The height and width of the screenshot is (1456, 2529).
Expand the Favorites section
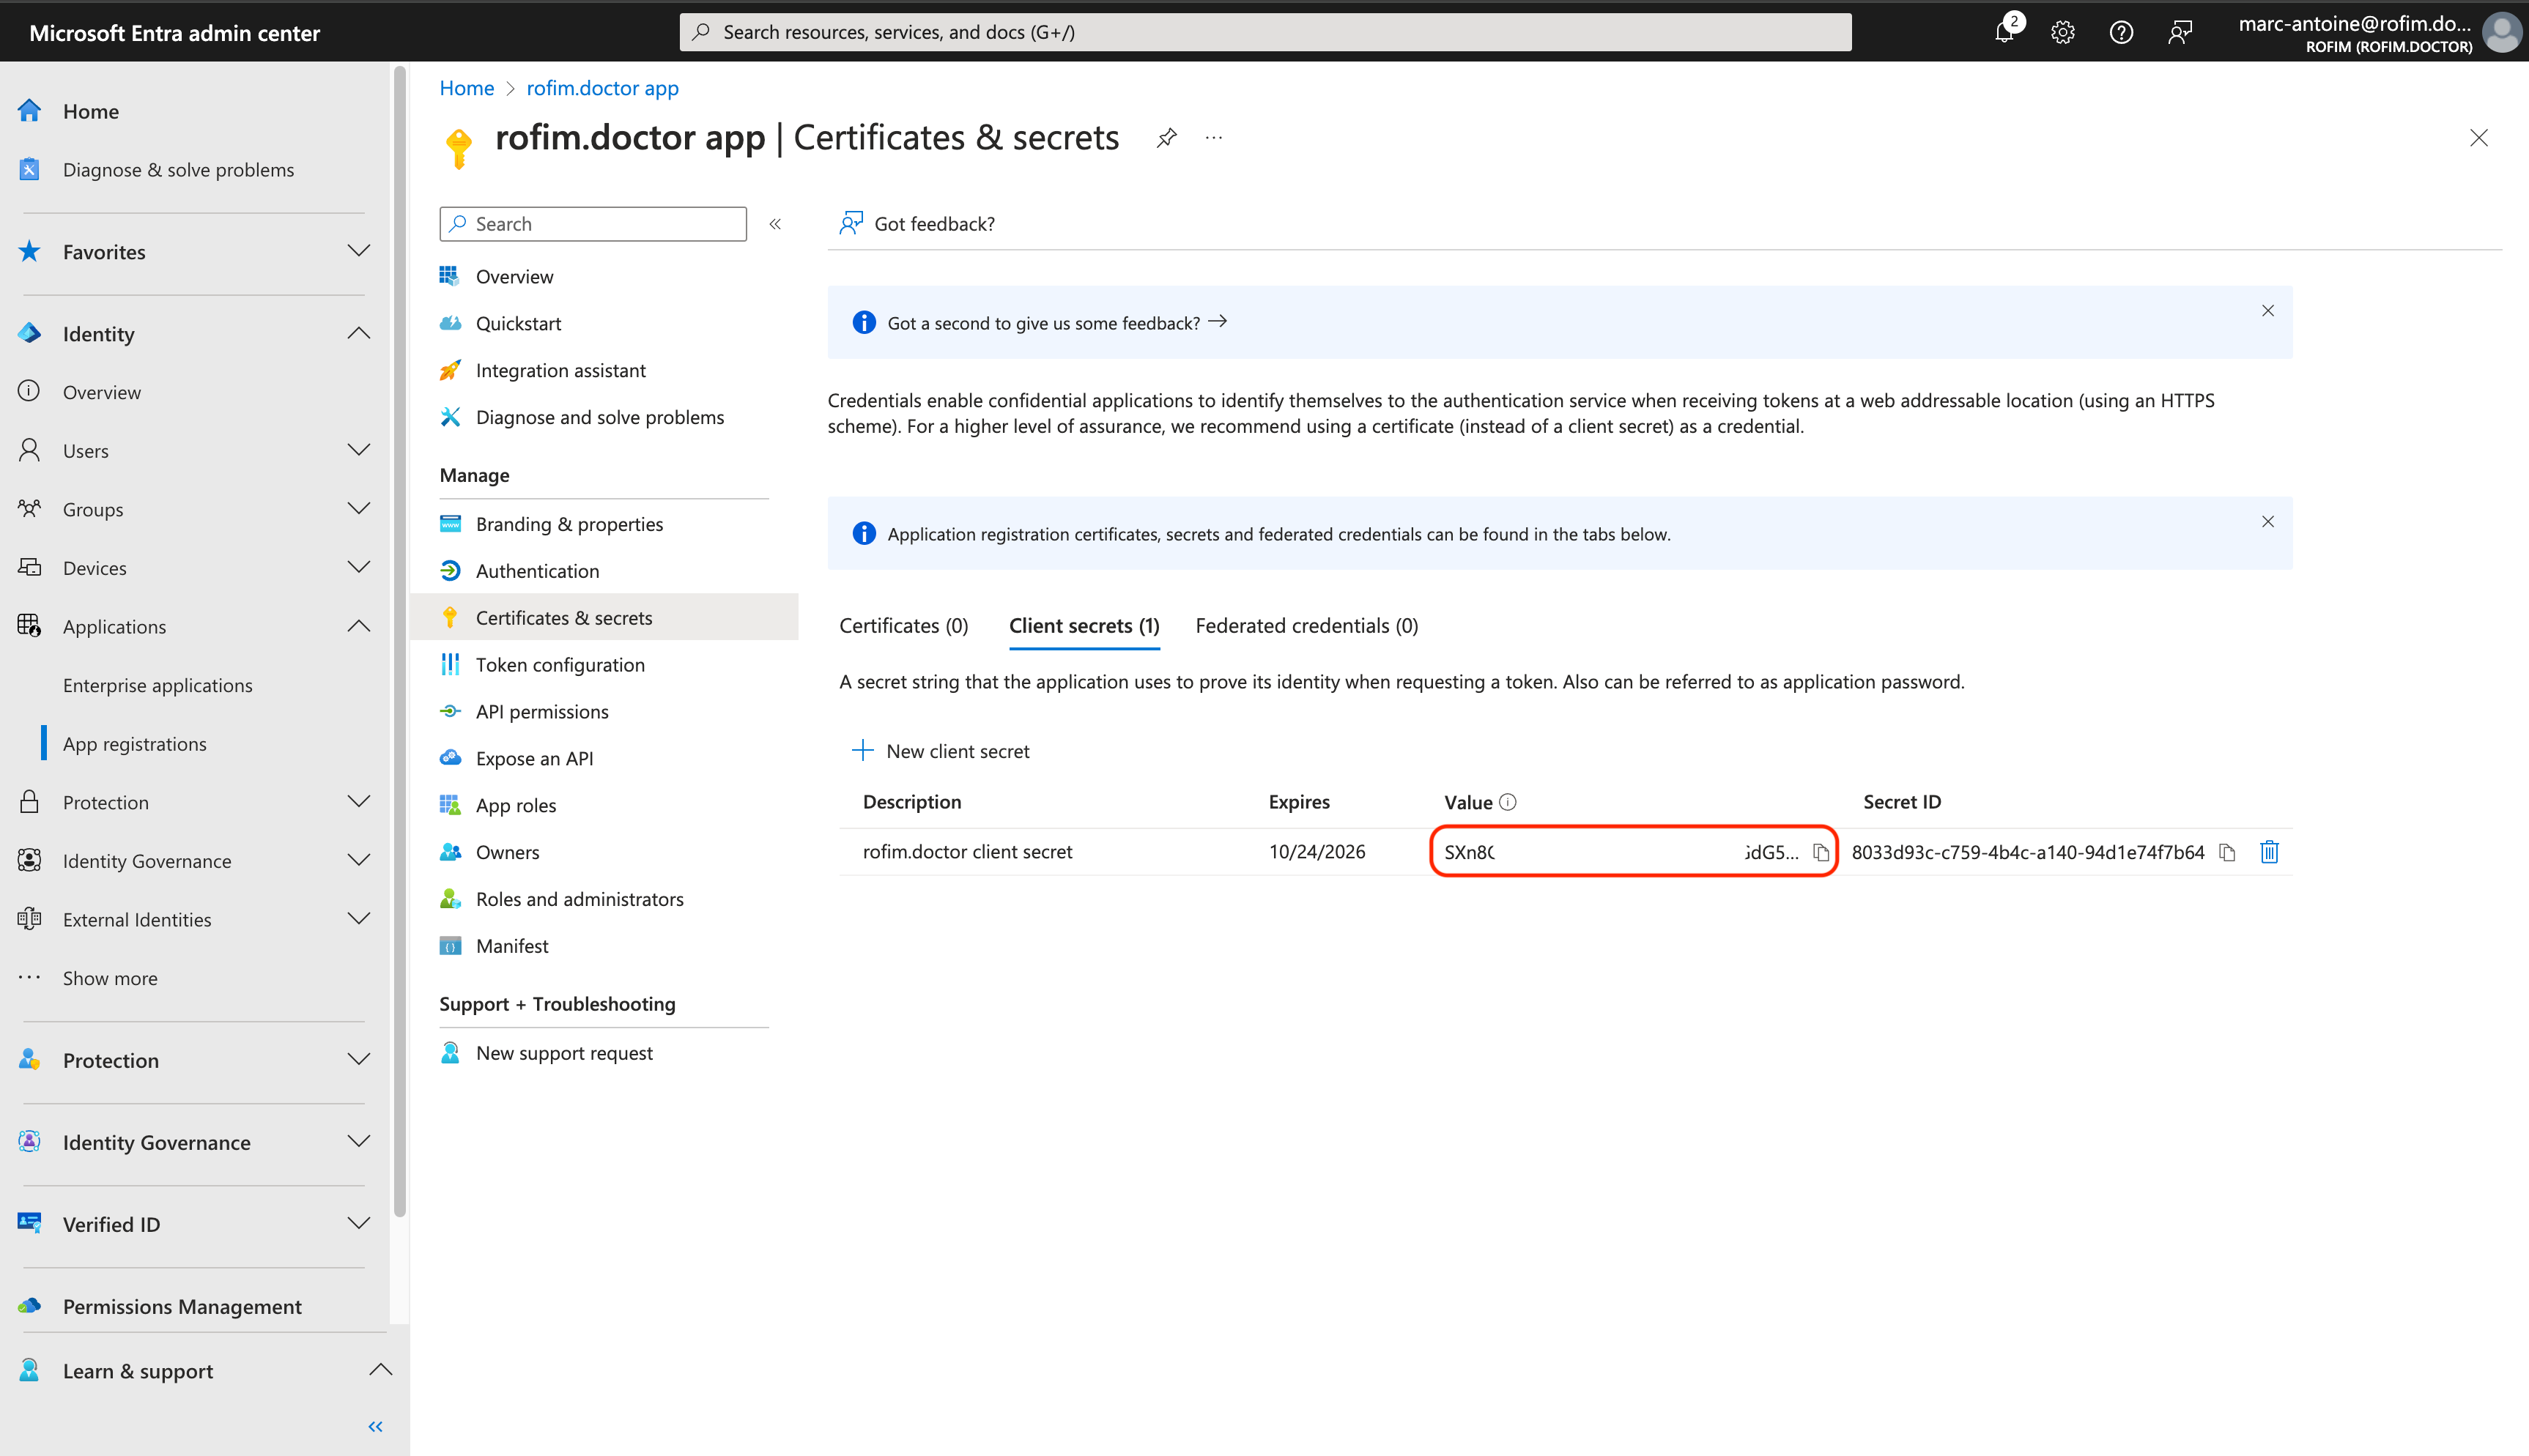[x=358, y=251]
